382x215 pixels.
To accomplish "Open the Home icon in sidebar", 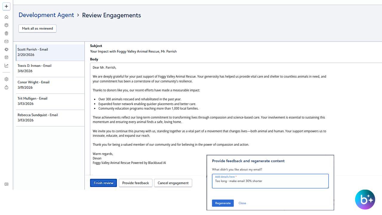I will point(6,17).
